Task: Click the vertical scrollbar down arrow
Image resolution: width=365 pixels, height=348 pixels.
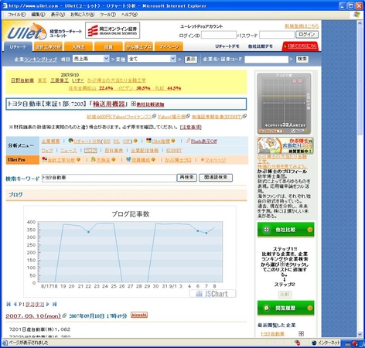Action: pos(360,334)
